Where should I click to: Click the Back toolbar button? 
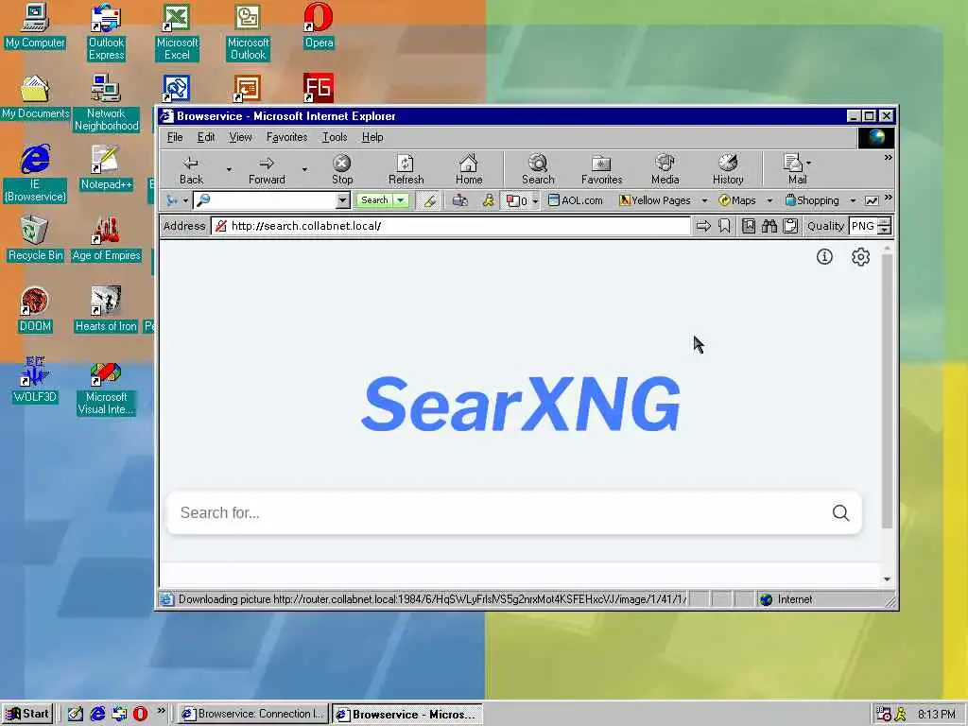pos(191,169)
